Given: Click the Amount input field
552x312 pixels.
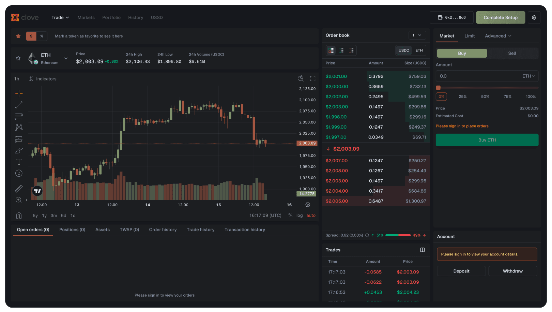Looking at the screenshot, I should [x=487, y=76].
